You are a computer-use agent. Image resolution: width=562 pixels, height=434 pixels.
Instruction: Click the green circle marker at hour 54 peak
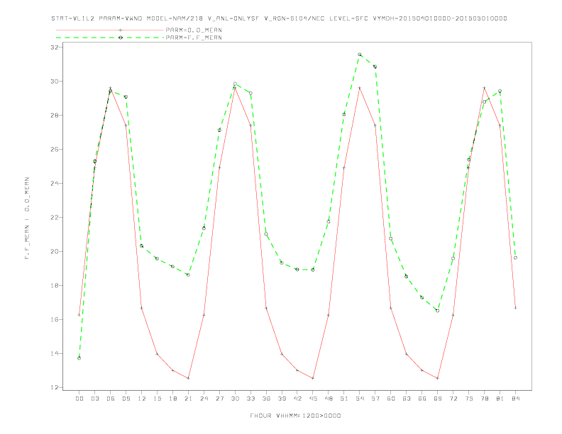click(x=360, y=55)
